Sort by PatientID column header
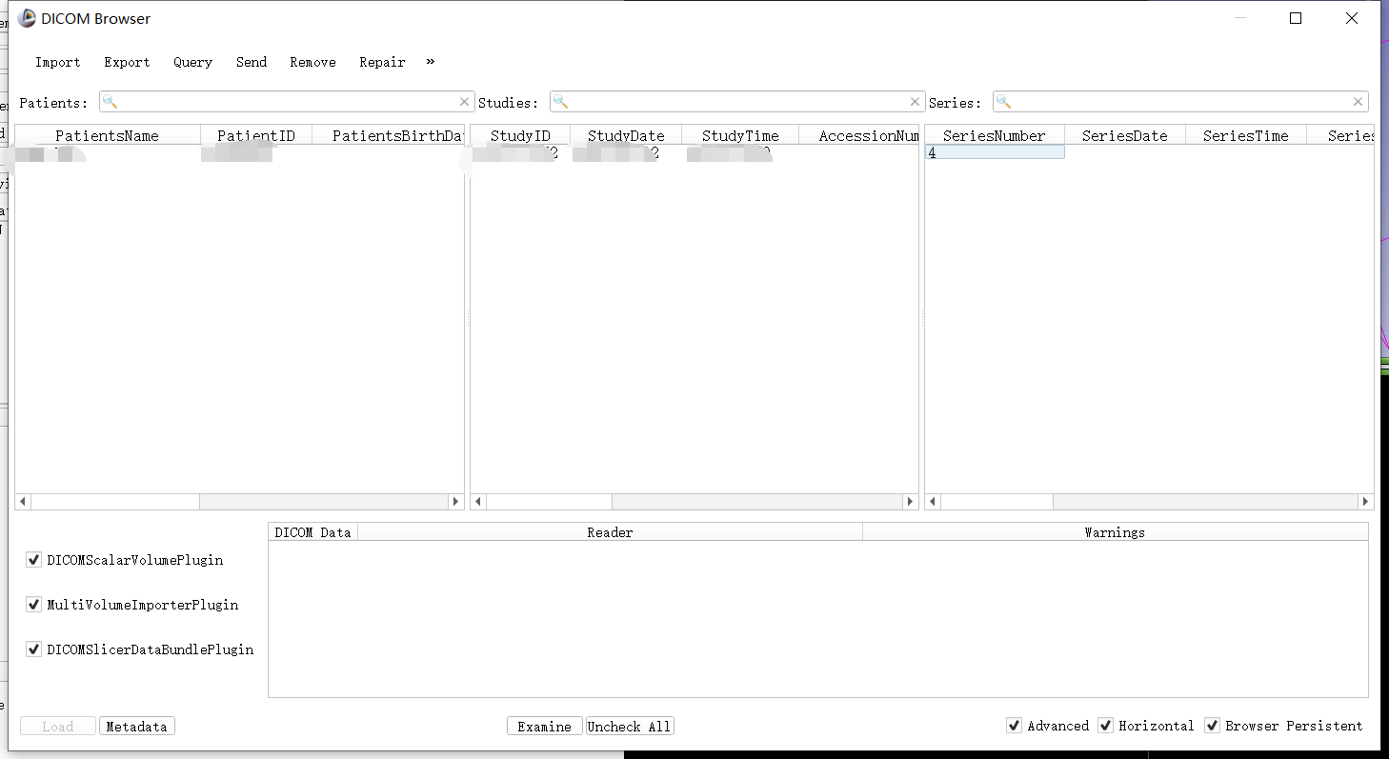 pyautogui.click(x=256, y=135)
